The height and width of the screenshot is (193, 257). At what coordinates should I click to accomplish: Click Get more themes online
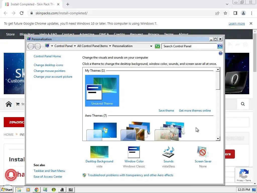coord(195,111)
